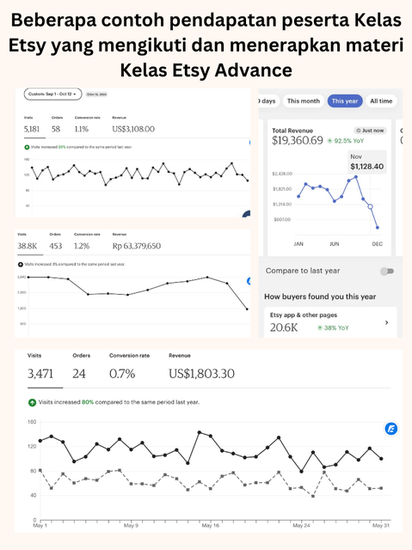Click the Etsy app & other pages 20.6K card
Viewport: 412px width, 550px height.
(x=330, y=322)
